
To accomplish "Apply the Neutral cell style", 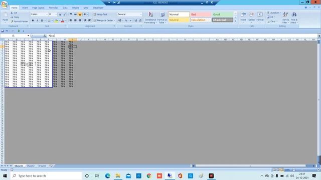I will (179, 20).
